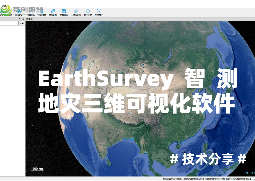255x181 pixels.
Task: Focus the search text field beside 检索
Action: 9,23
